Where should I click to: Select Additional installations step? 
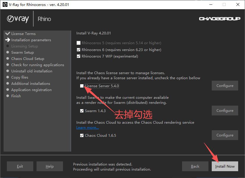[31, 84]
